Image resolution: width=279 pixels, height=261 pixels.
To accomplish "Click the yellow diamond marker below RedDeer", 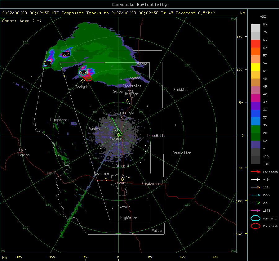I will coord(128,101).
